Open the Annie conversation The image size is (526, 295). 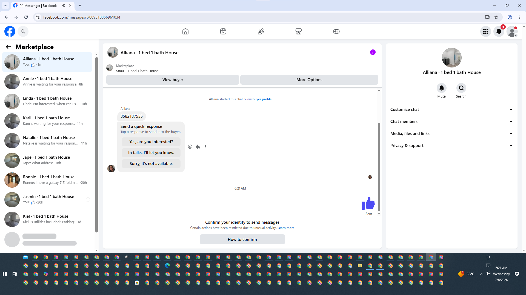click(47, 82)
